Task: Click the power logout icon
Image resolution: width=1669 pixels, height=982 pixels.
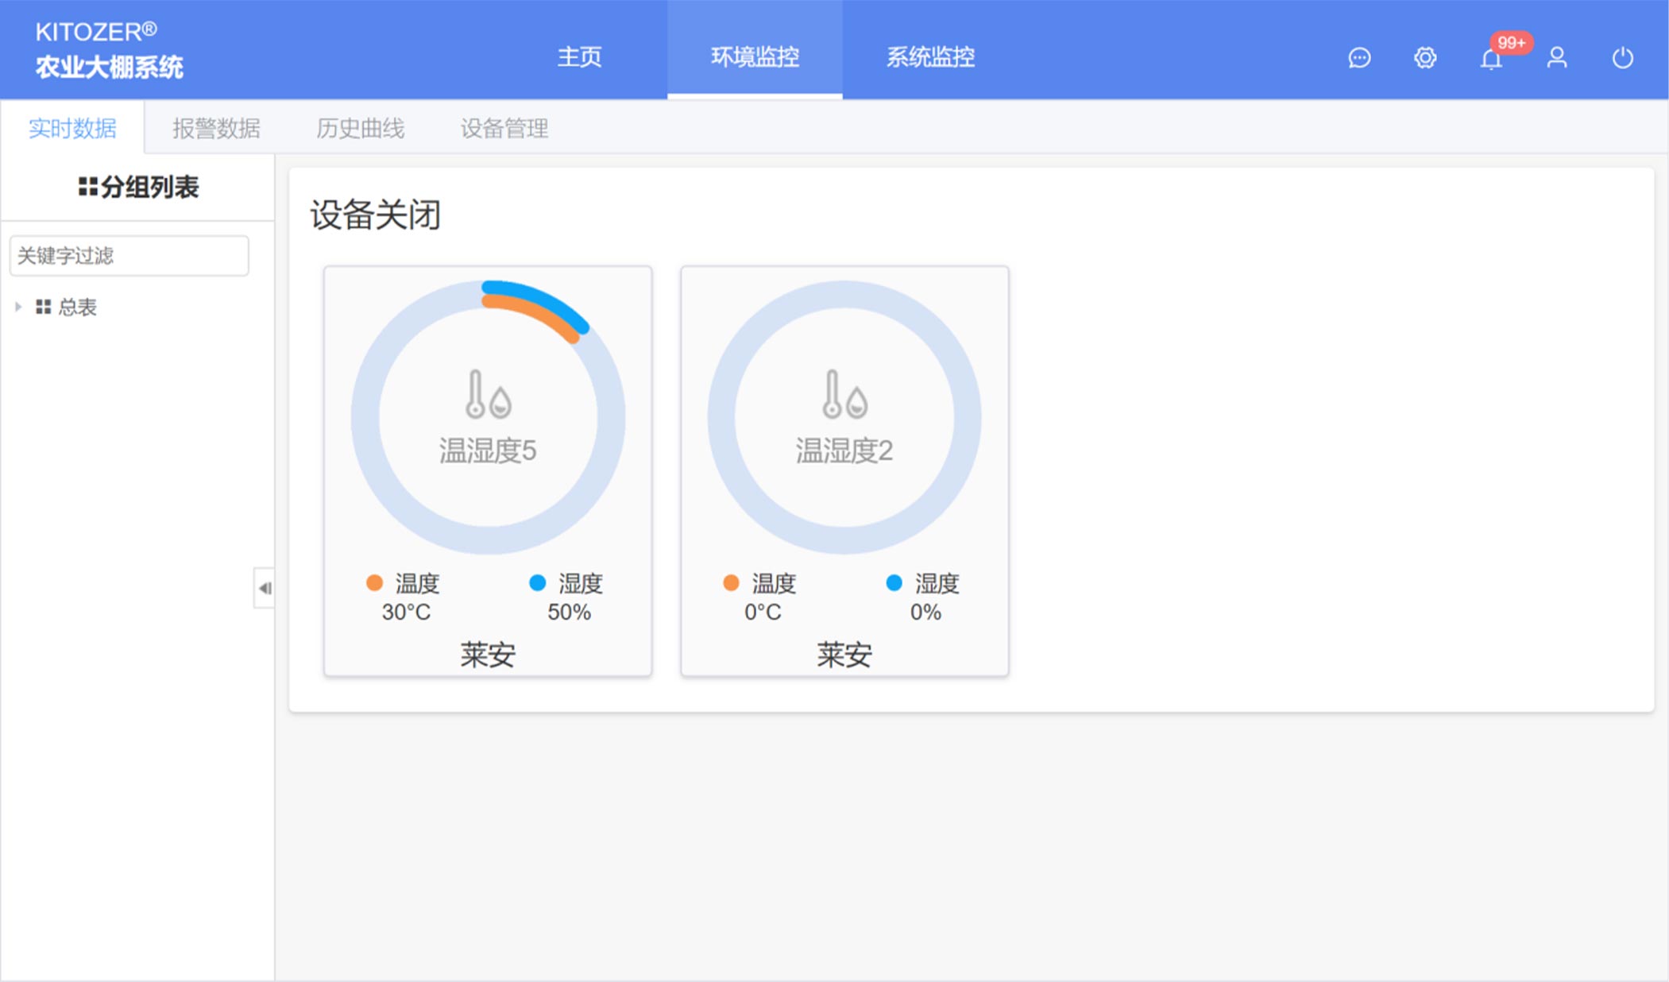Action: [x=1623, y=58]
